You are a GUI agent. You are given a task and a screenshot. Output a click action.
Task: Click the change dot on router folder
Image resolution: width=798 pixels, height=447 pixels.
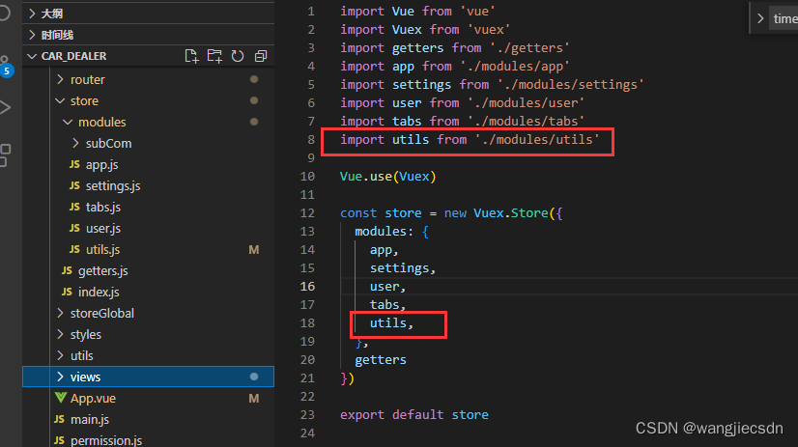click(254, 79)
